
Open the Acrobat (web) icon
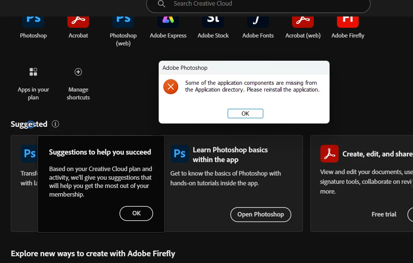click(x=303, y=22)
